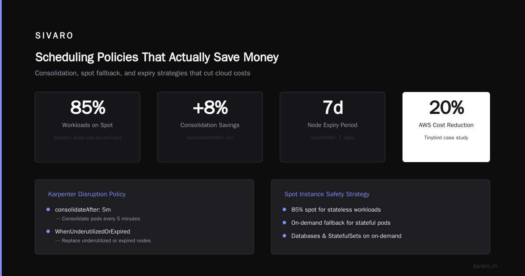Select the bullet before WhenUnderutilizedOrExpired

point(48,231)
